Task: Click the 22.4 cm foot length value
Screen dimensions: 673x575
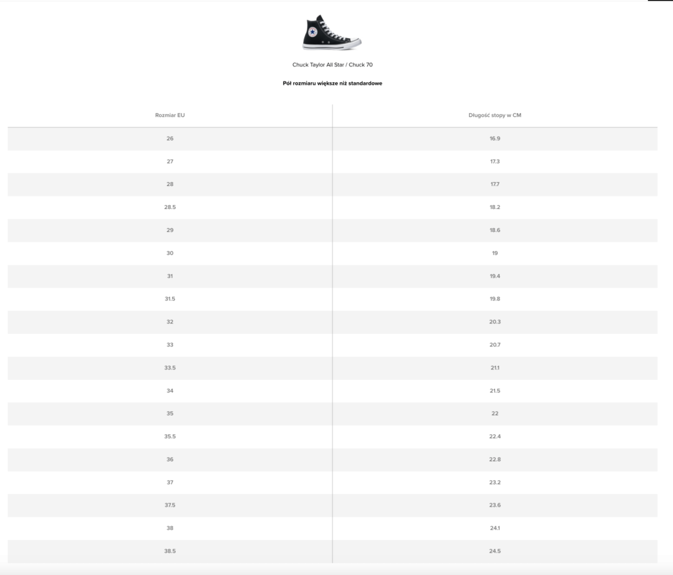Action: click(x=495, y=437)
